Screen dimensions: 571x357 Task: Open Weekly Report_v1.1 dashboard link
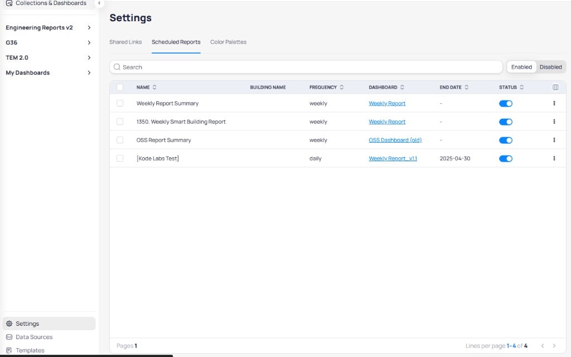coord(393,158)
